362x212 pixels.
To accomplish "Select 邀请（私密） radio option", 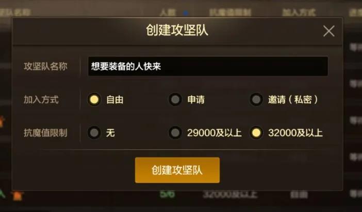I will [x=256, y=99].
